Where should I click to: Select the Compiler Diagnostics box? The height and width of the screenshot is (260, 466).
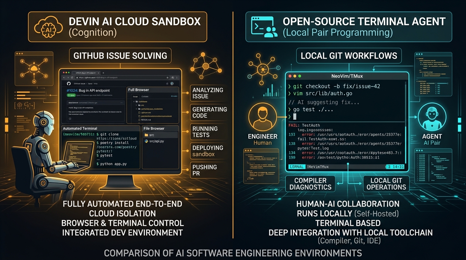pyautogui.click(x=310, y=183)
